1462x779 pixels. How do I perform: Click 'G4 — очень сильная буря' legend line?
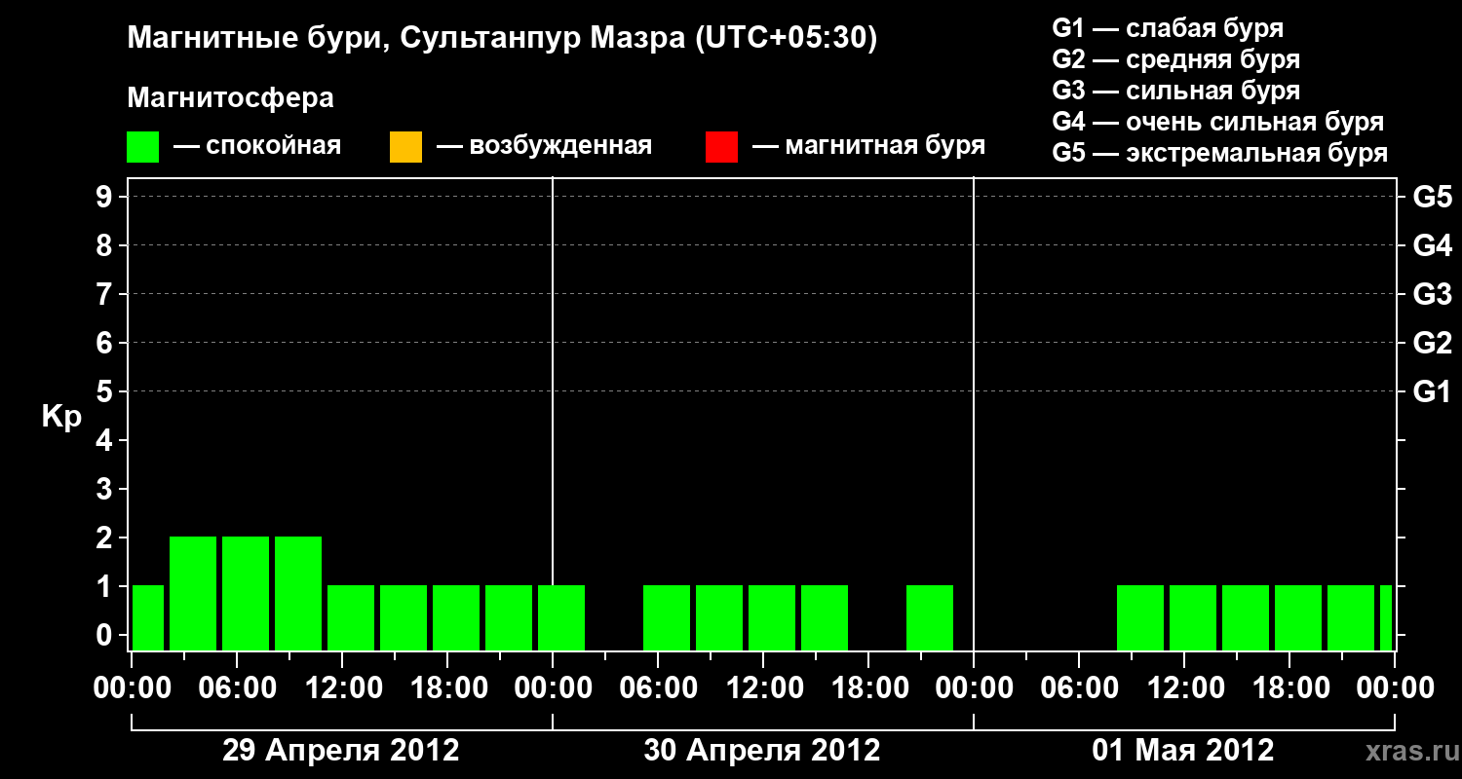[x=1218, y=122]
